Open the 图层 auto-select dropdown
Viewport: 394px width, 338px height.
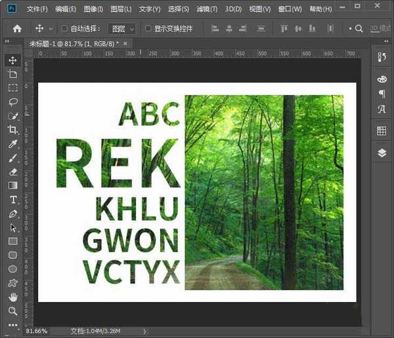[x=122, y=29]
